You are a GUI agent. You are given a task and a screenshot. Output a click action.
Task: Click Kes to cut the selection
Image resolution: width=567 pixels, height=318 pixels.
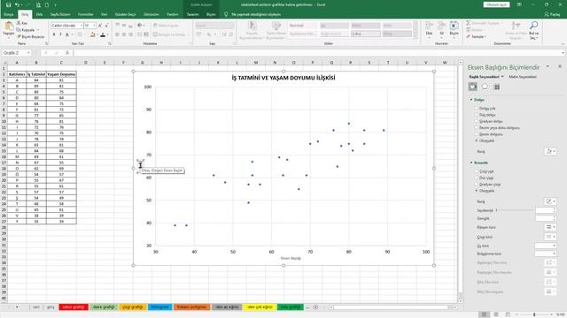[22, 23]
